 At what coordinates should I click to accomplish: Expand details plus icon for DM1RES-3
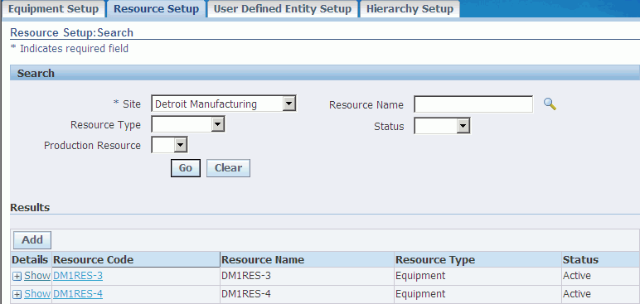pos(17,277)
